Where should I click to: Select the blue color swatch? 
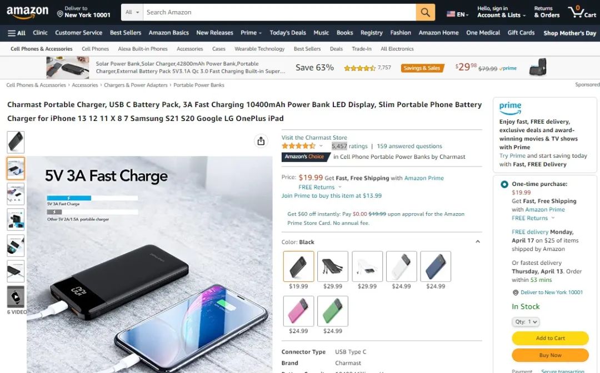pos(436,266)
